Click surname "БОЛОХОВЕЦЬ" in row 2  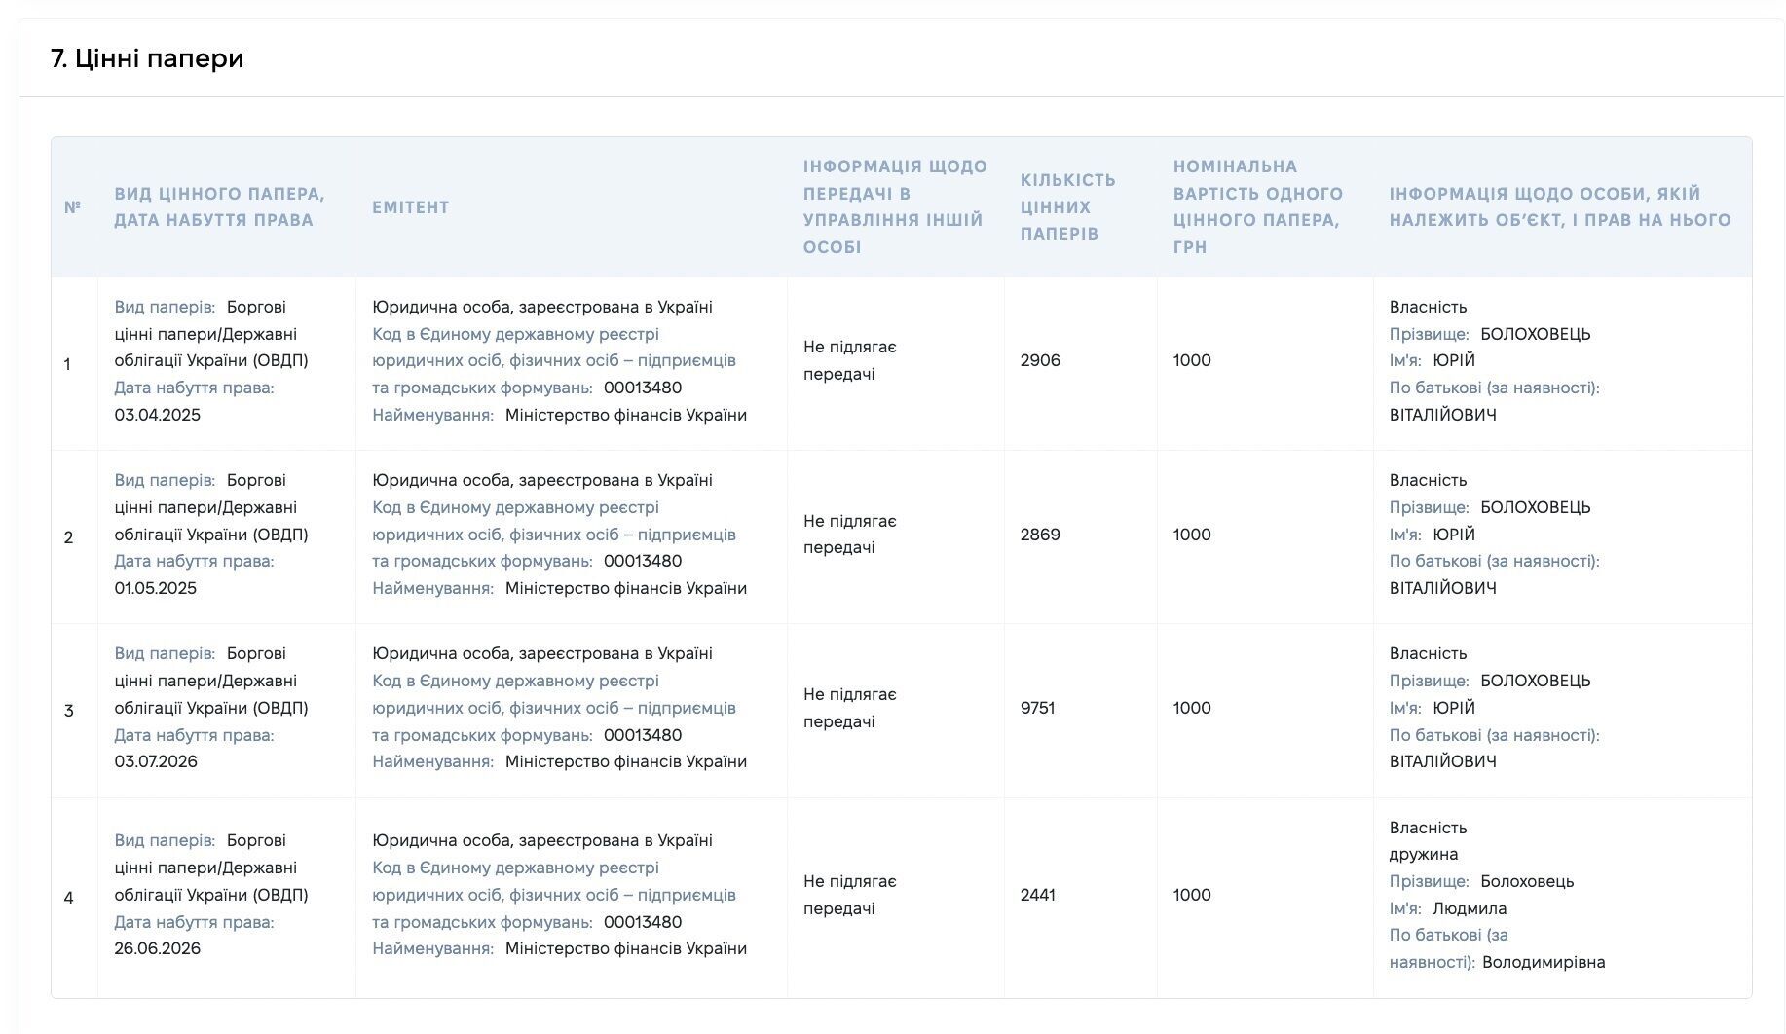(1536, 507)
